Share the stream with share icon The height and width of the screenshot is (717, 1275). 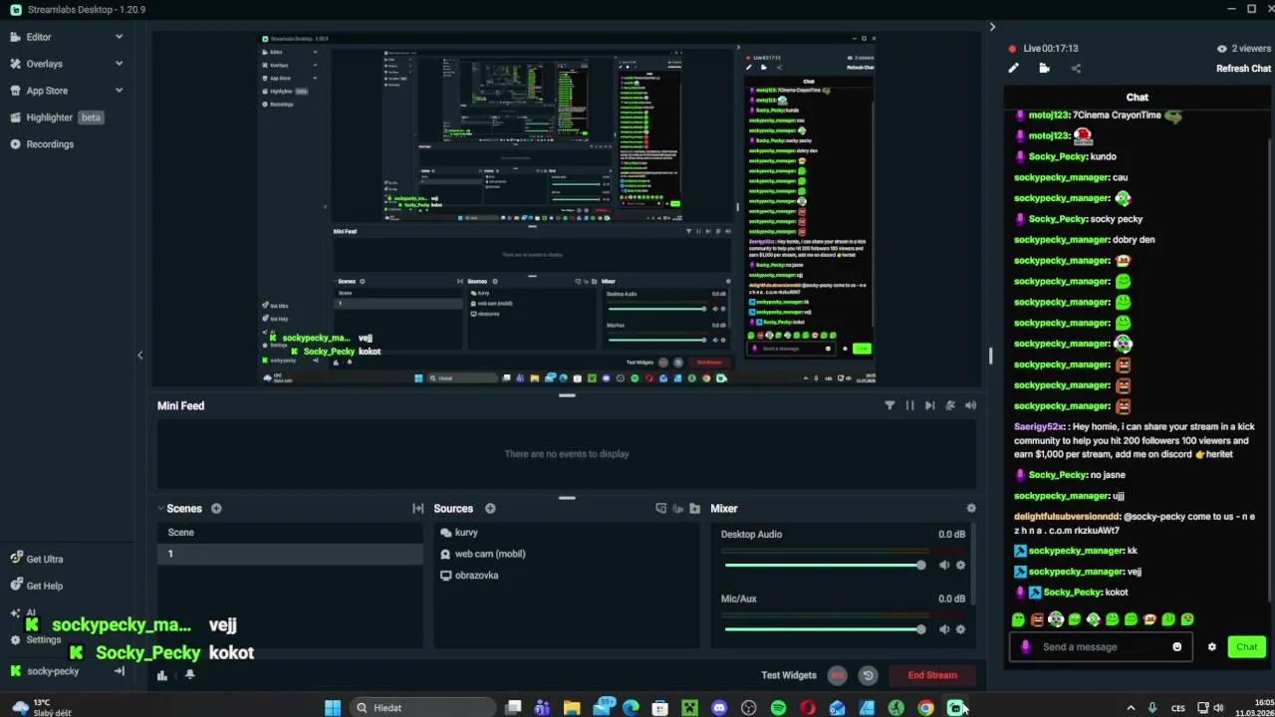[1076, 69]
